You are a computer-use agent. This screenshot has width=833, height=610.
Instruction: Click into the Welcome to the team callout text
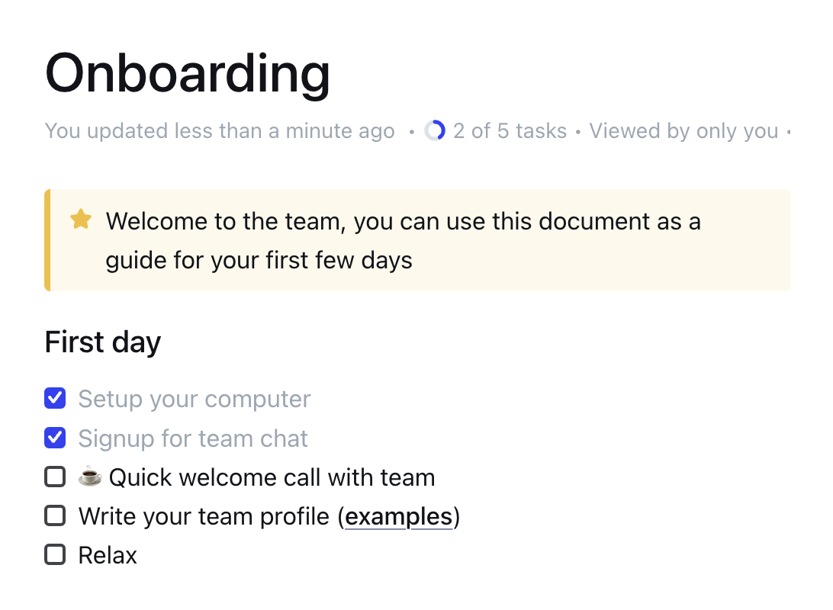[x=404, y=240]
